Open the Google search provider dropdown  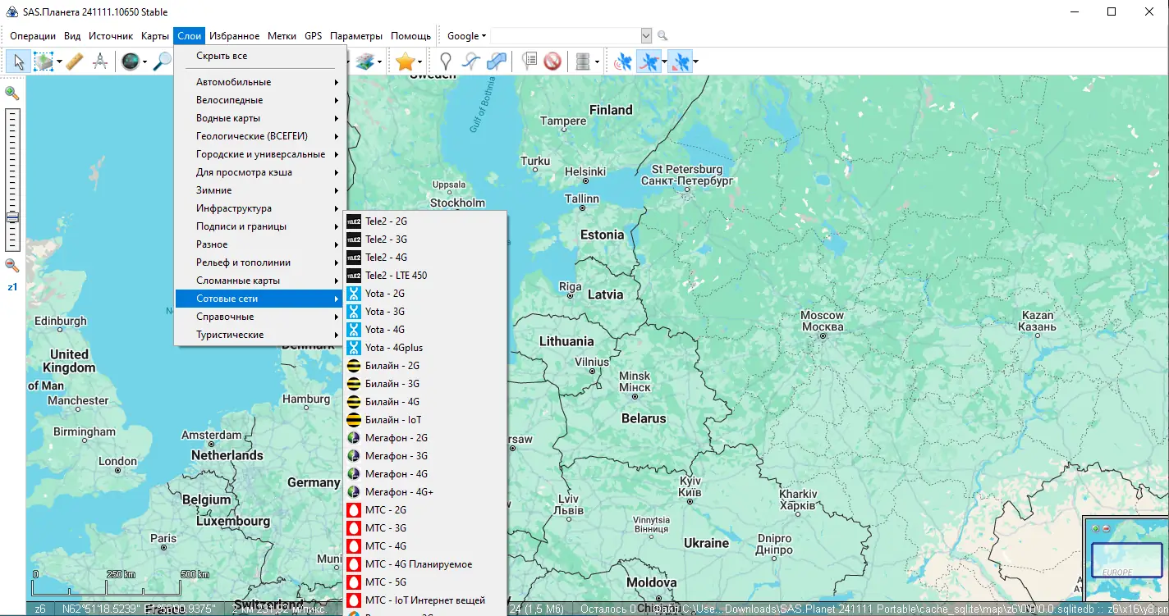466,36
